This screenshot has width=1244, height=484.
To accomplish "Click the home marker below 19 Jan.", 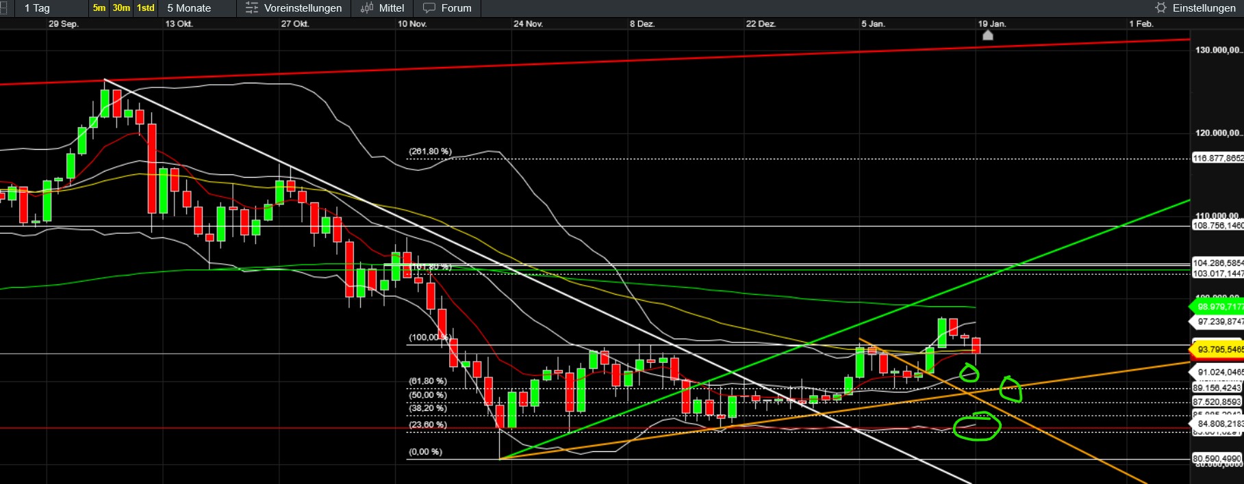I will [987, 35].
